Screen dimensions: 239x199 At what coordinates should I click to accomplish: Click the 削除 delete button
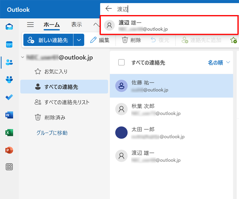(131, 40)
